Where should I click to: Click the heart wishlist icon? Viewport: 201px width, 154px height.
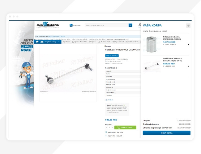[106, 132]
